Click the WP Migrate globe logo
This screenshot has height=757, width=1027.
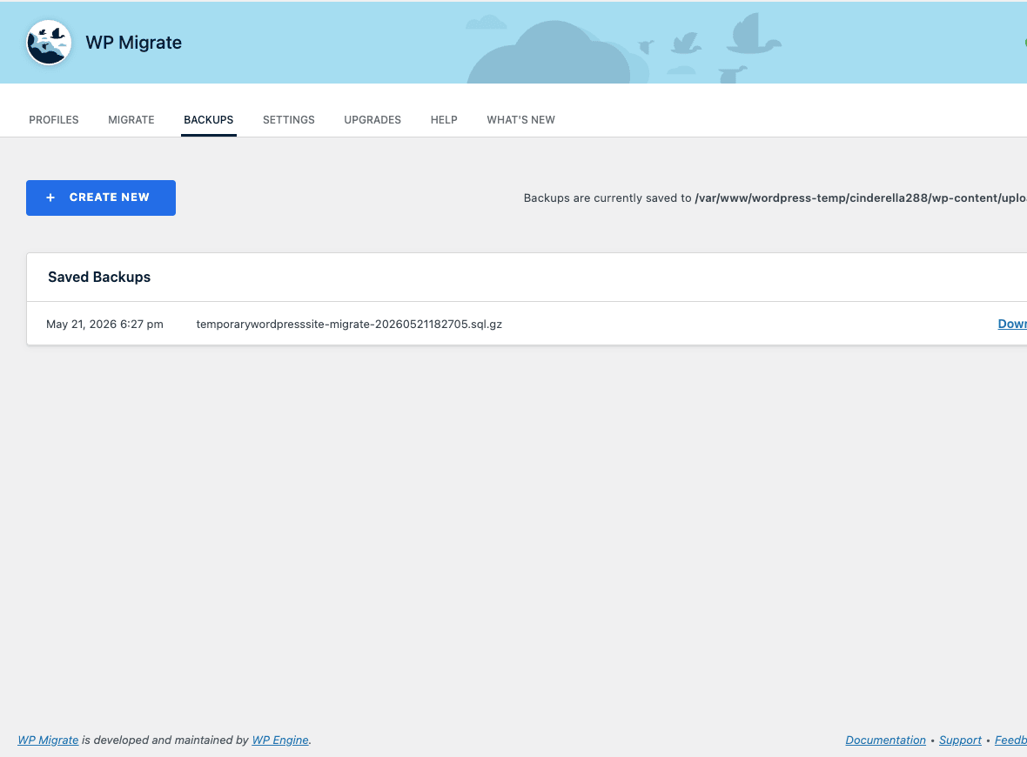[49, 43]
